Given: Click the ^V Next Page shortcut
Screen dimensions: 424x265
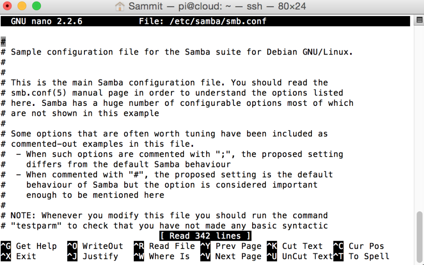Looking at the screenshot, I should pyautogui.click(x=231, y=256).
